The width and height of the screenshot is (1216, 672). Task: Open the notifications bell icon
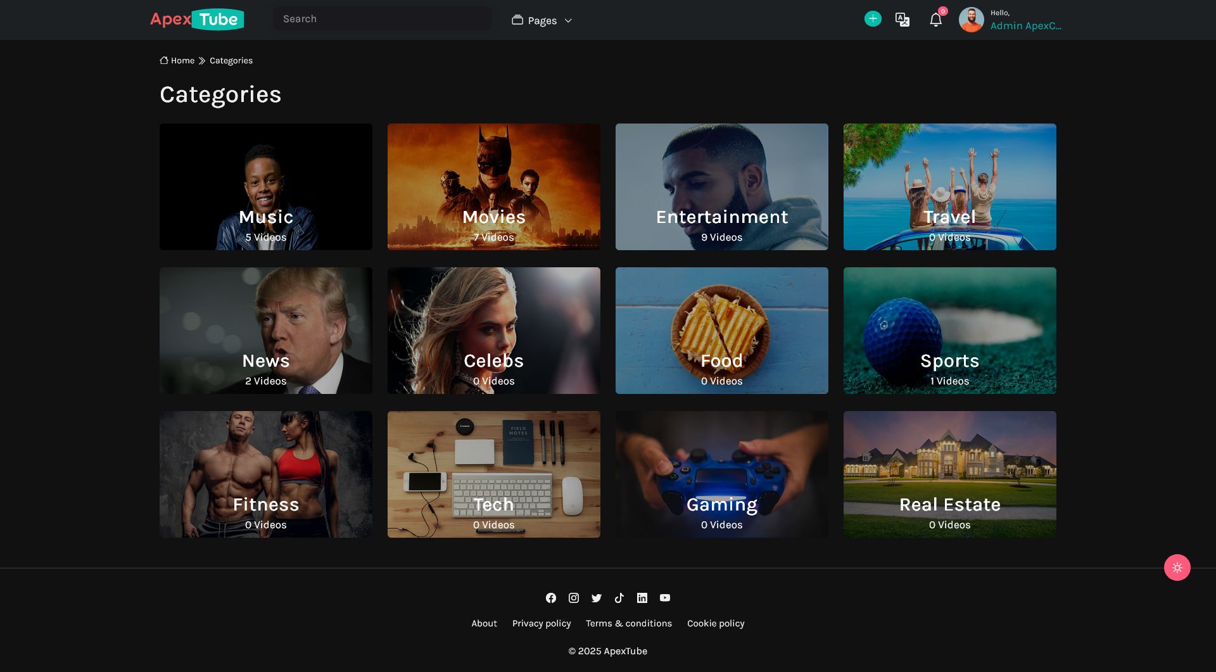[935, 20]
